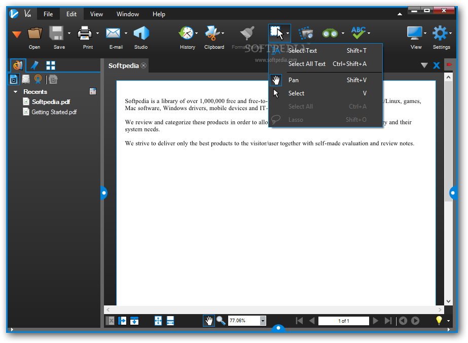Open the View menu

96,14
